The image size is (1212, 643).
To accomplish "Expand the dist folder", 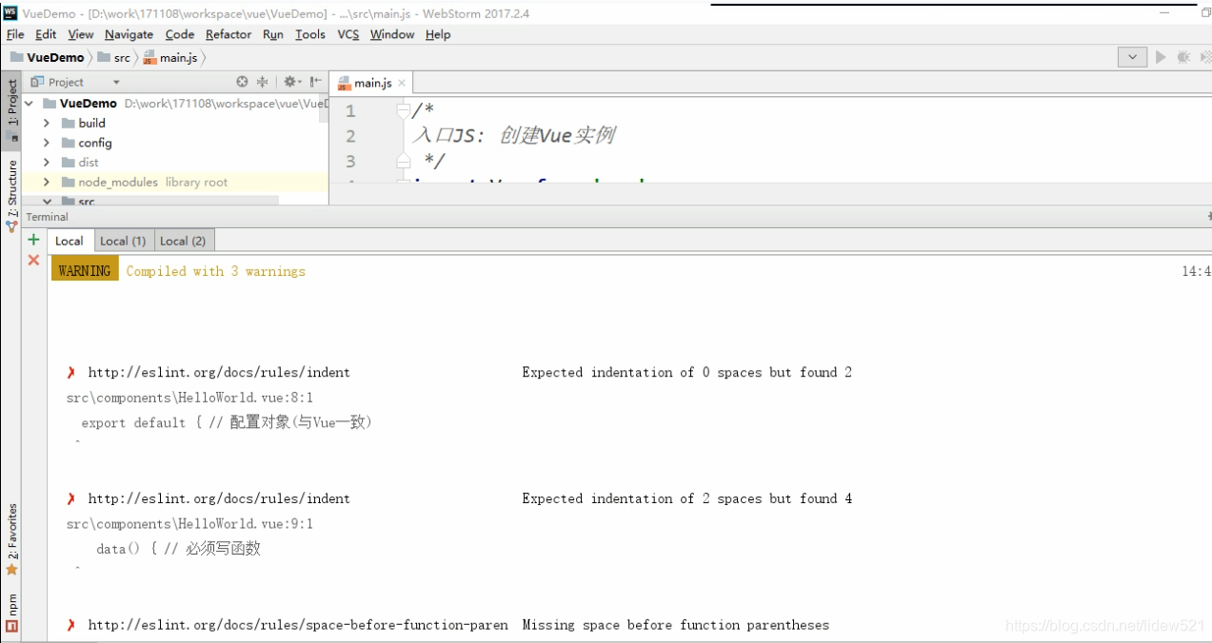I will (47, 163).
